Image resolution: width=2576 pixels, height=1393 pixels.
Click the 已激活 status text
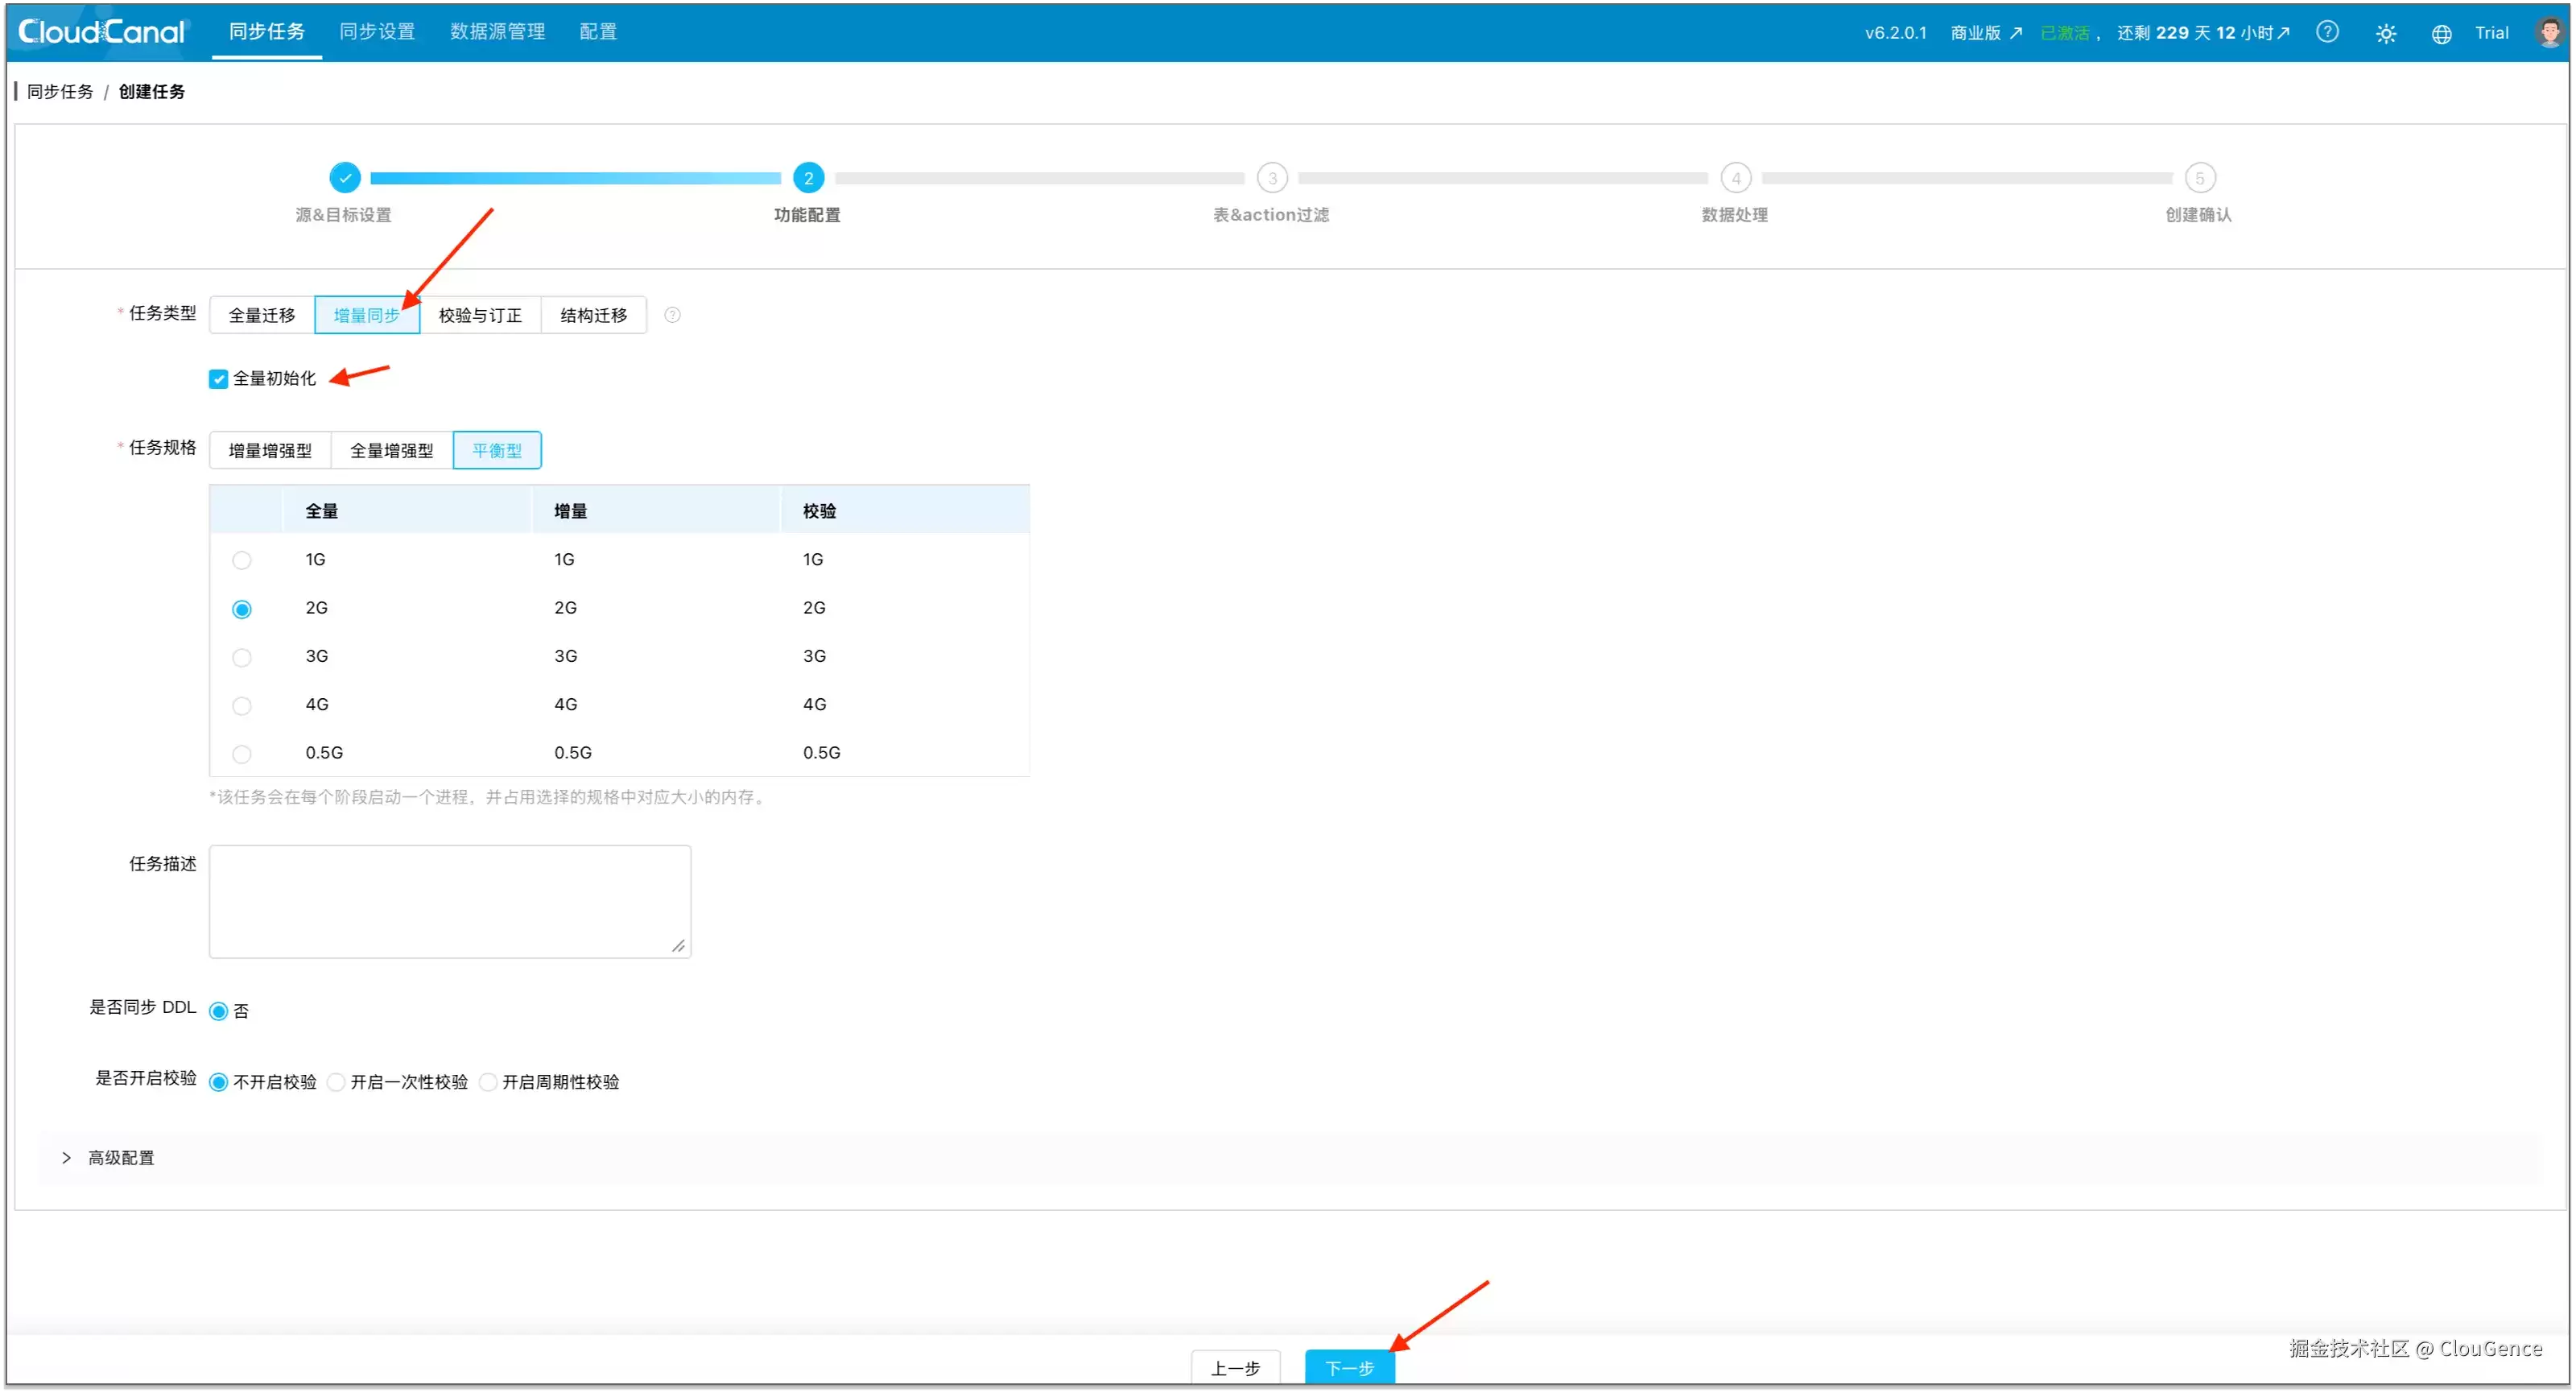(2065, 33)
